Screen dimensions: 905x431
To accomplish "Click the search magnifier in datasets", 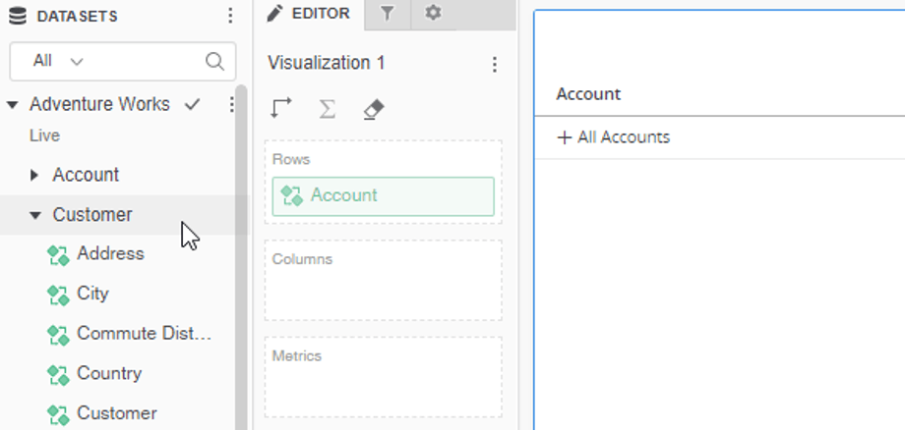I will pyautogui.click(x=214, y=61).
